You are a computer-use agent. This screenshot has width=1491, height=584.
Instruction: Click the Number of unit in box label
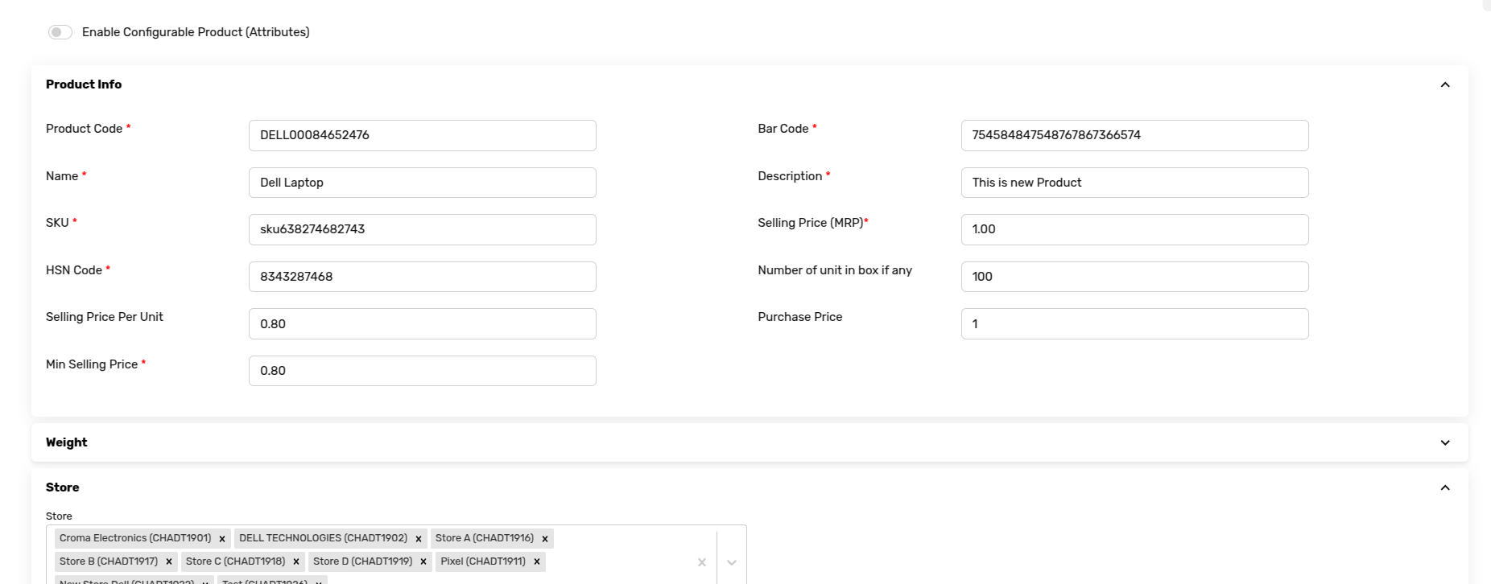[835, 270]
